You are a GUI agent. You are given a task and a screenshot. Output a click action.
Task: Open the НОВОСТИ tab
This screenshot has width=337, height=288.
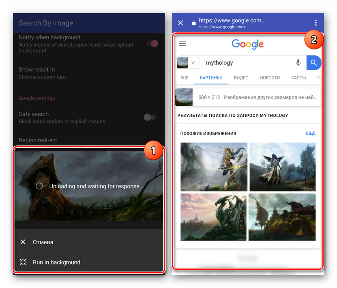click(x=270, y=77)
